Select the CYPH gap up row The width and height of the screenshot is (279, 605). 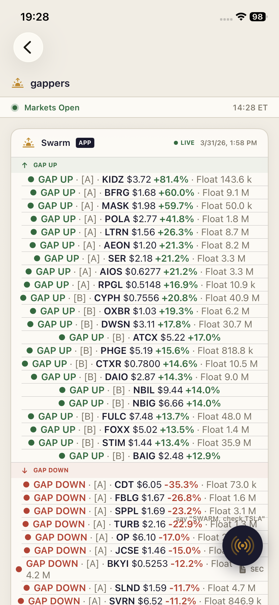pyautogui.click(x=139, y=298)
